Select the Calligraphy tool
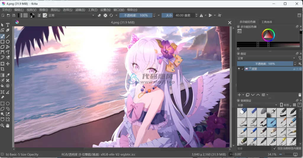Image resolution: width=303 pixels, height=158 pixels. pos(8,30)
